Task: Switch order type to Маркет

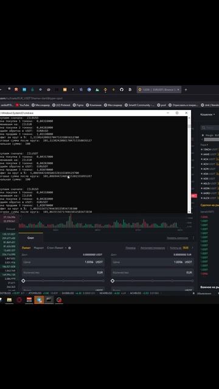Action: [x=39, y=248]
